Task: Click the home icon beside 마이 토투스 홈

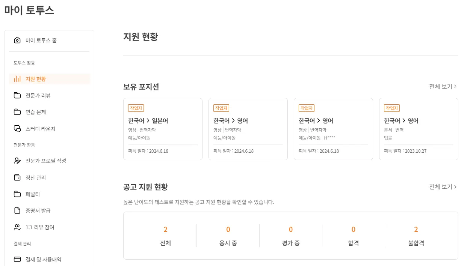Action: [x=17, y=40]
